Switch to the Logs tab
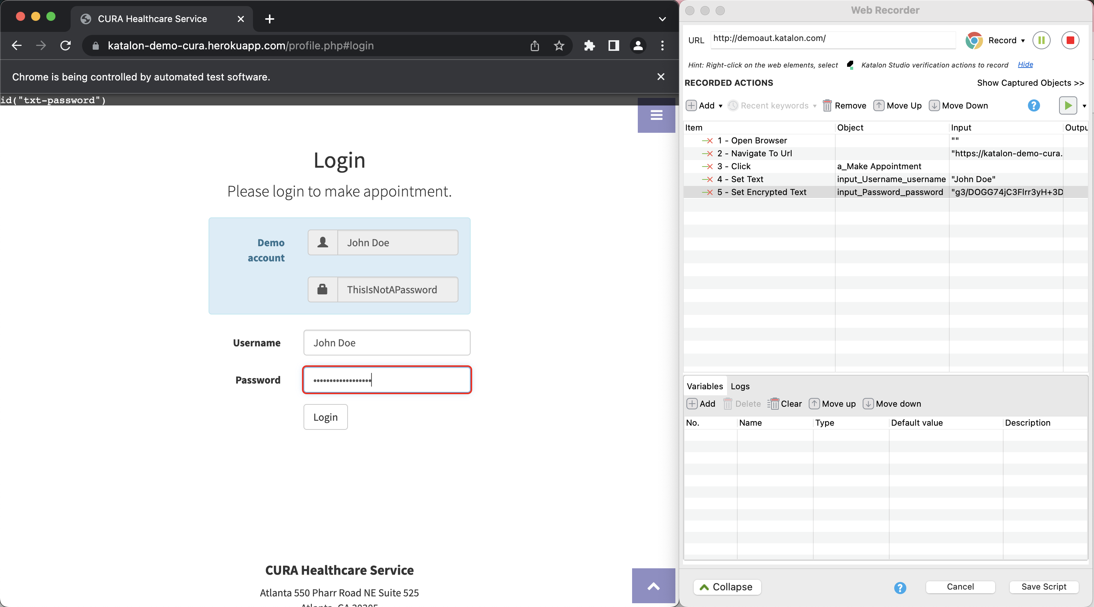 (740, 386)
